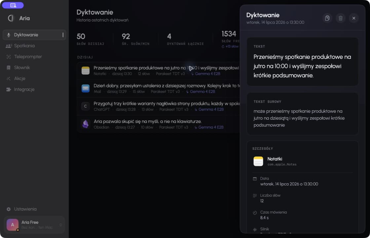Click the purple screen pill at top left

pyautogui.click(x=13, y=5)
